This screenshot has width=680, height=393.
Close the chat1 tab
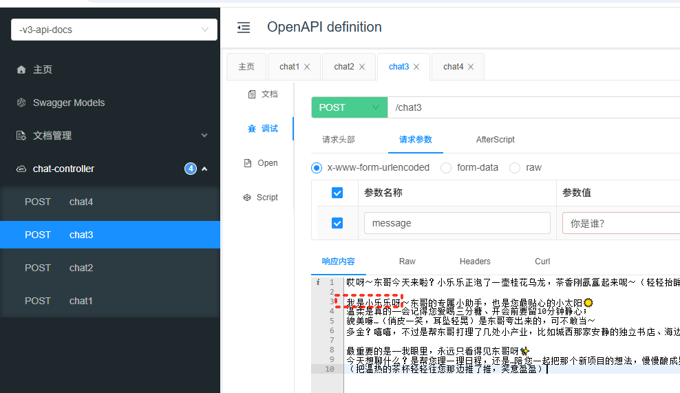[307, 67]
